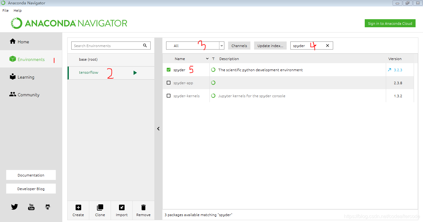Sort packages by Name column
Viewport: 423px width, 222px height.
186,59
